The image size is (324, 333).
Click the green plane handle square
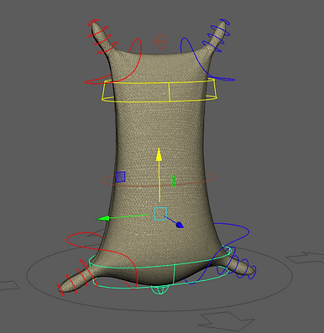pyautogui.click(x=173, y=180)
